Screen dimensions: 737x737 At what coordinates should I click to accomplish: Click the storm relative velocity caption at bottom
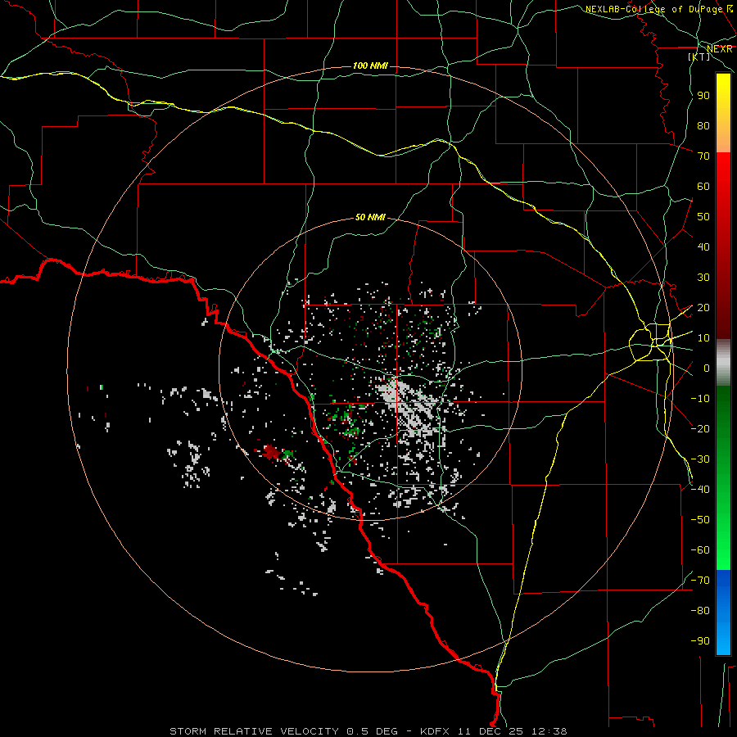(368, 731)
